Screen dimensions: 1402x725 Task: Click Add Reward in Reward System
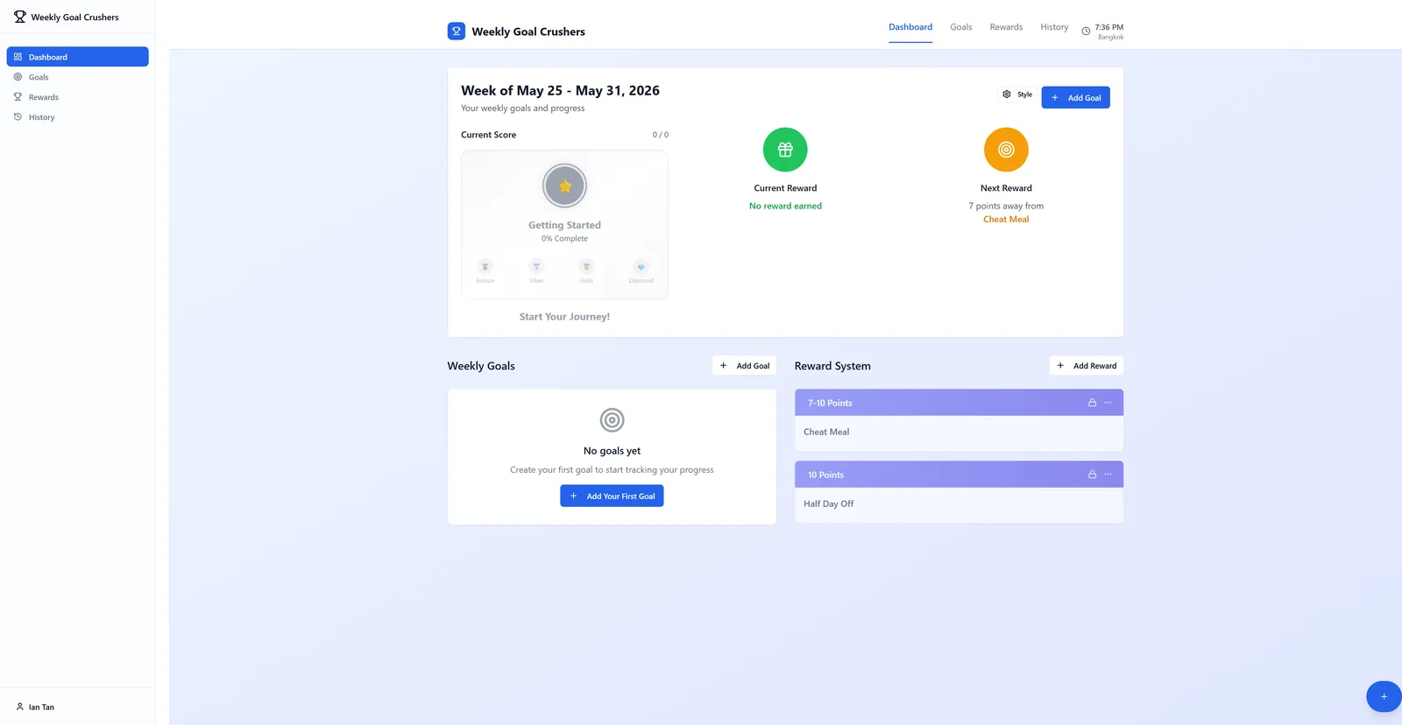(1087, 365)
